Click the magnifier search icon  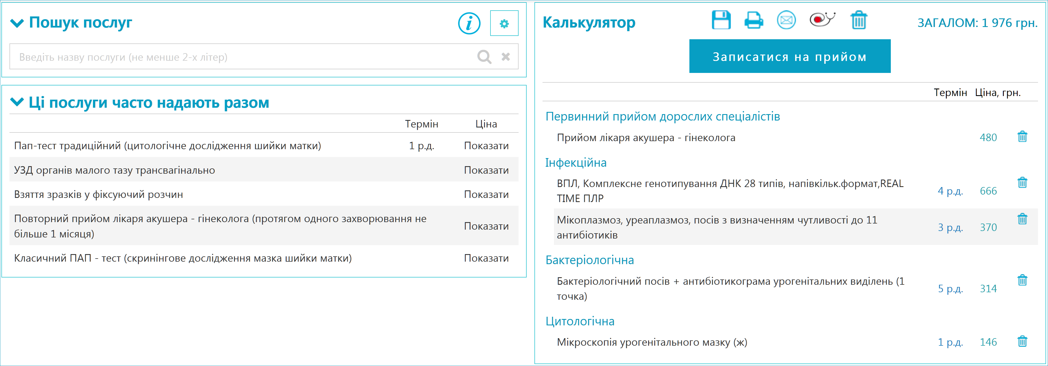click(x=484, y=57)
